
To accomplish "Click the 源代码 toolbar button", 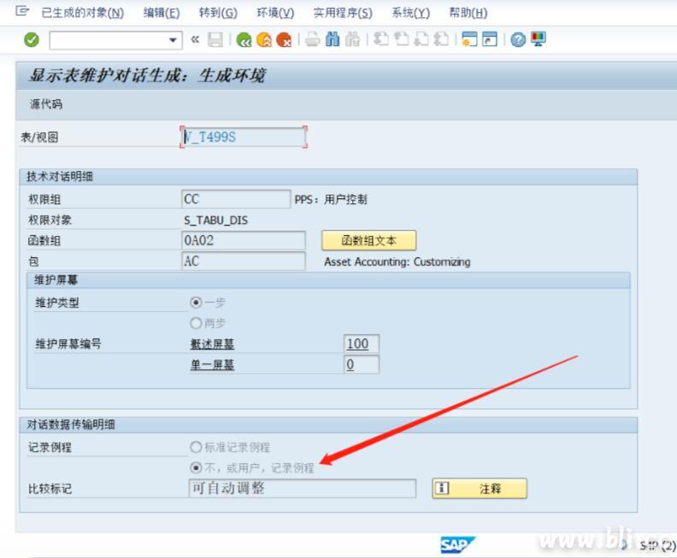I will (x=46, y=104).
